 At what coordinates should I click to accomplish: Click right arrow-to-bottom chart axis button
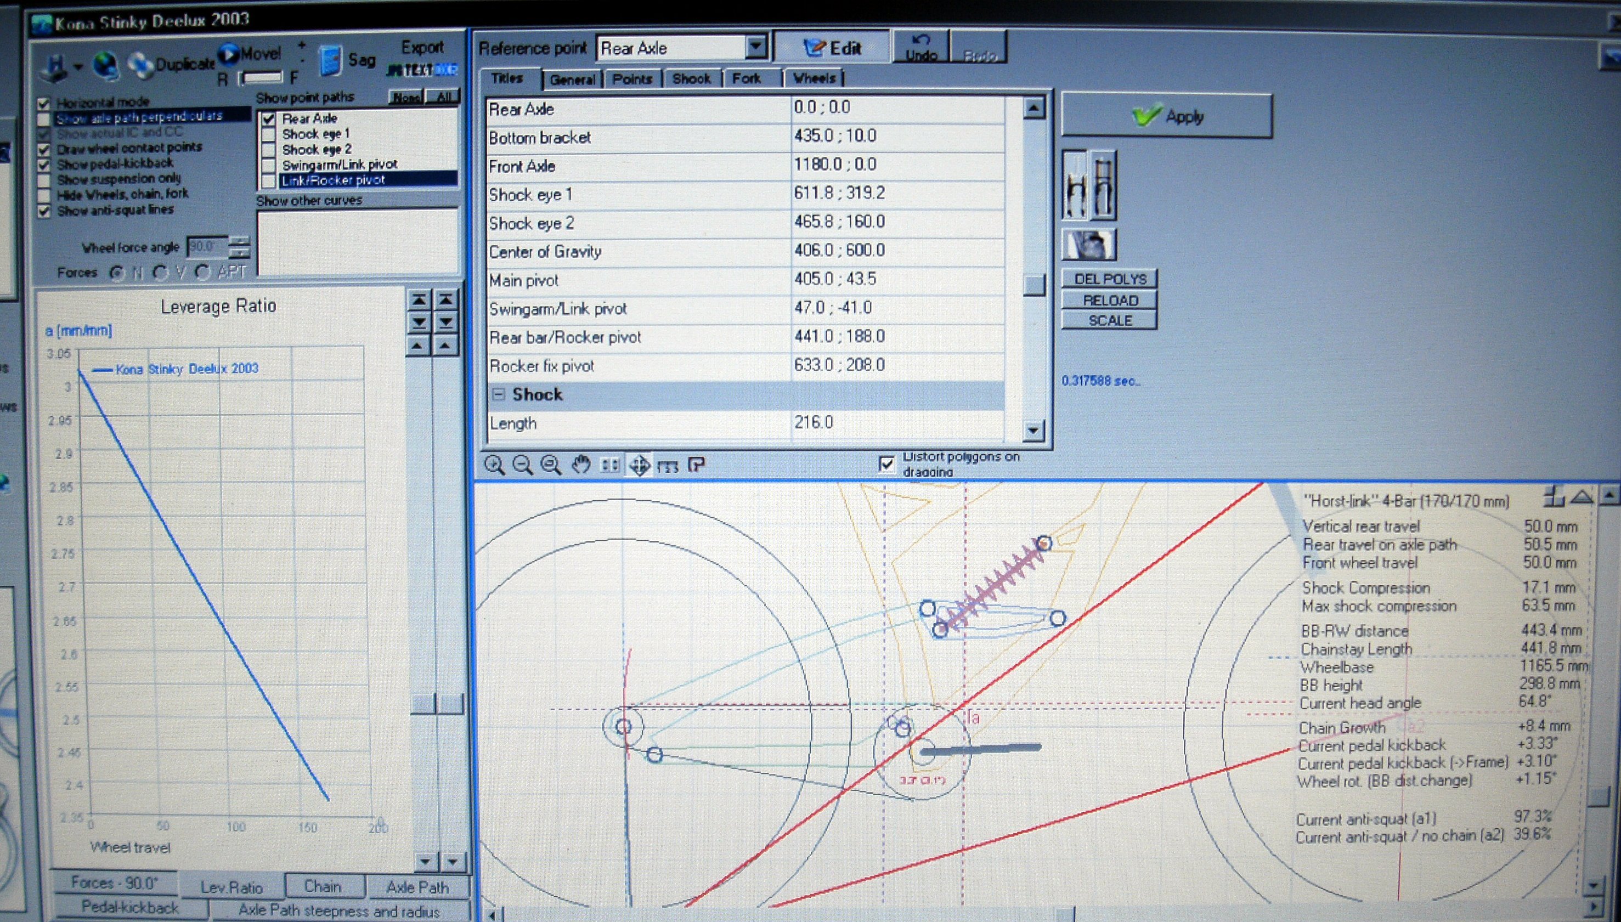446,323
